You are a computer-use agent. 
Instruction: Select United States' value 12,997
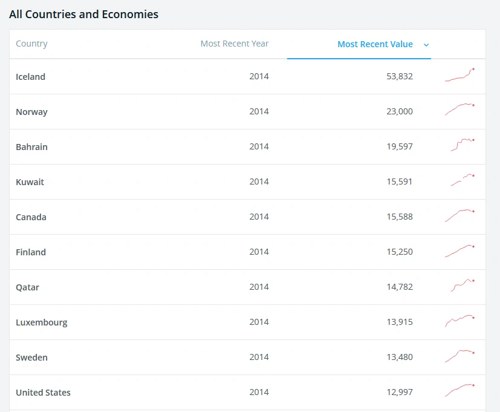[400, 392]
